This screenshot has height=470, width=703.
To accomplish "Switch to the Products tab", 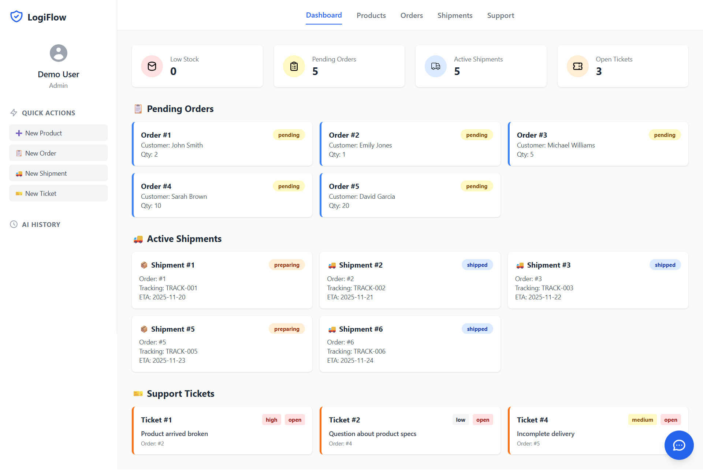I will [x=371, y=15].
